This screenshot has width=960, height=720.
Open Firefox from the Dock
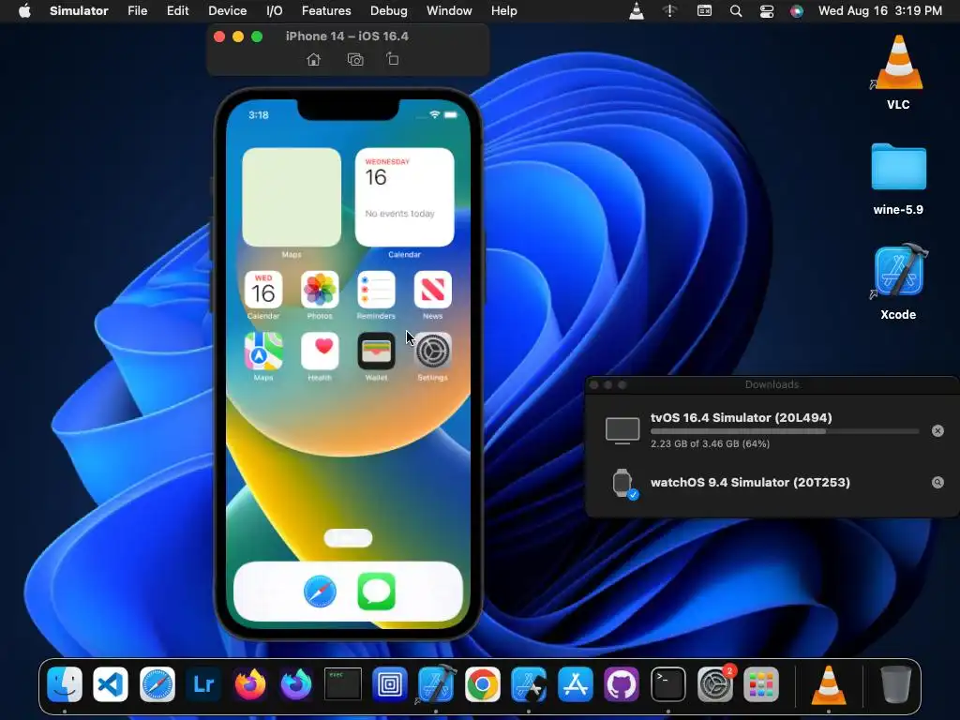click(249, 683)
